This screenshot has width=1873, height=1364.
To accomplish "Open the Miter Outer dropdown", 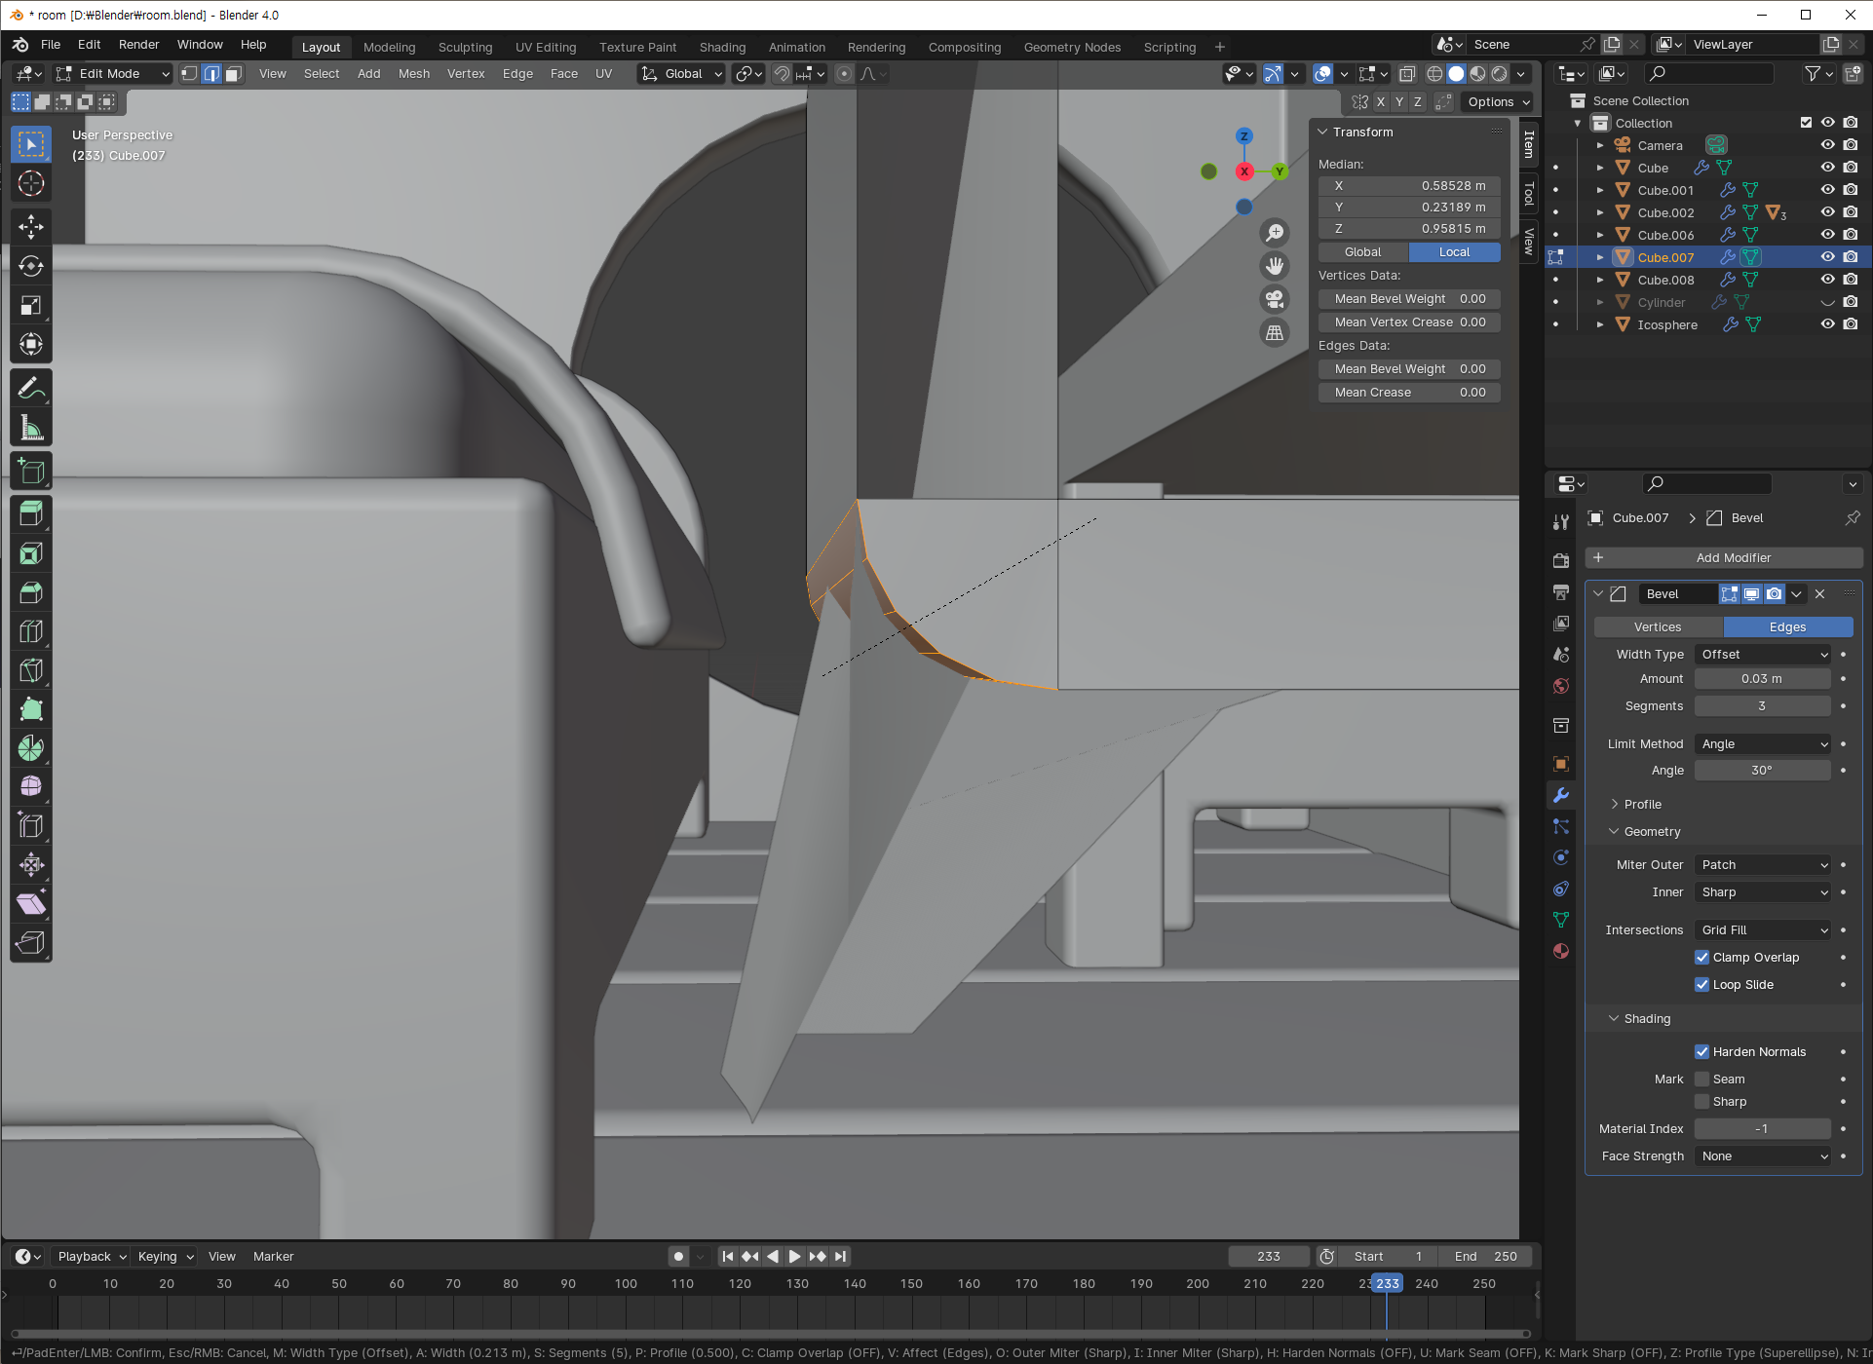I will [1764, 865].
